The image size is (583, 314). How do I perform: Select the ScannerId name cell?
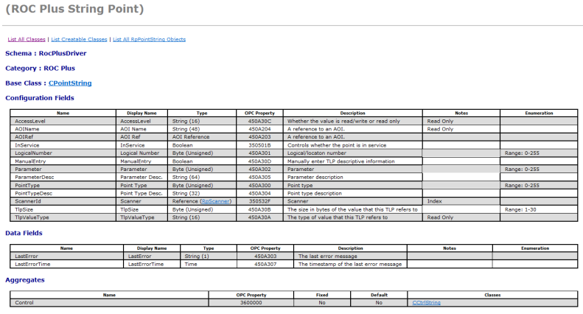[63, 201]
